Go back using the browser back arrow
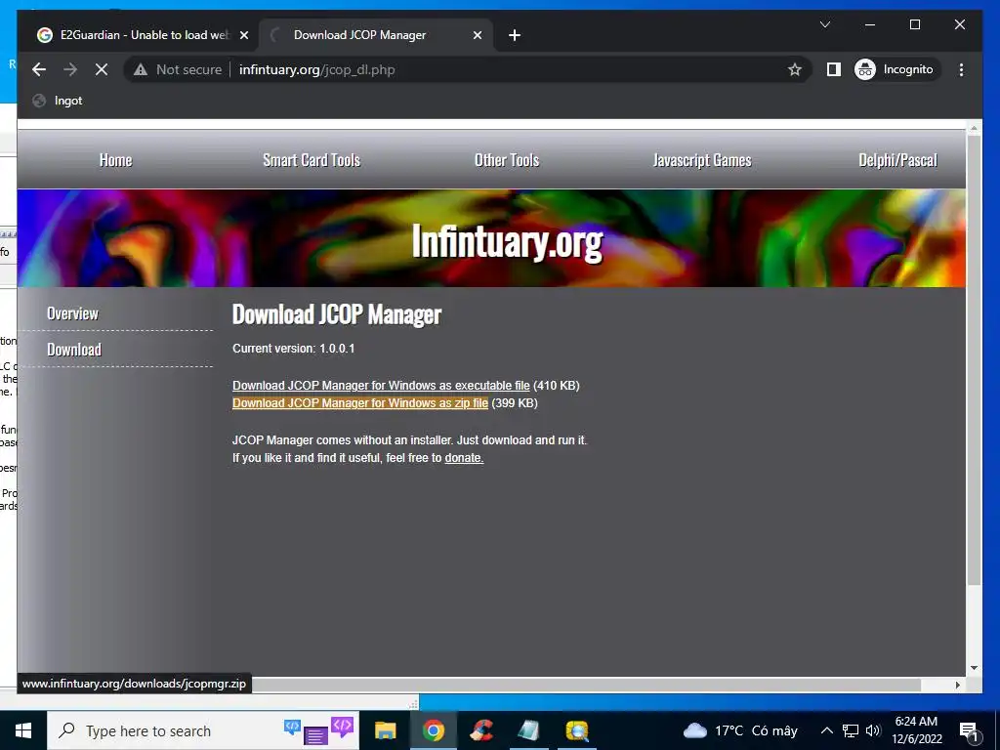The height and width of the screenshot is (750, 1000). 39,69
